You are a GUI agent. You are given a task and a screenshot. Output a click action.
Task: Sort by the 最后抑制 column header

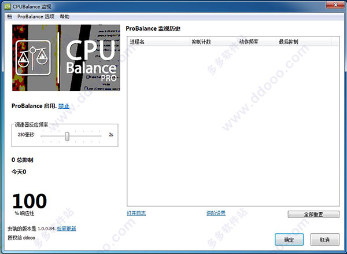coord(304,42)
